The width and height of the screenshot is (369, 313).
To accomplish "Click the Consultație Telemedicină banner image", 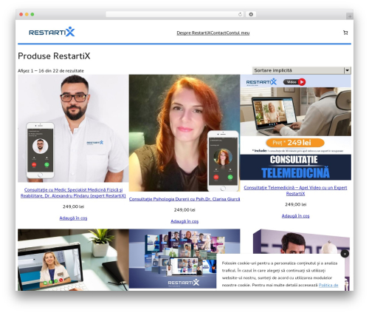I will click(x=296, y=127).
